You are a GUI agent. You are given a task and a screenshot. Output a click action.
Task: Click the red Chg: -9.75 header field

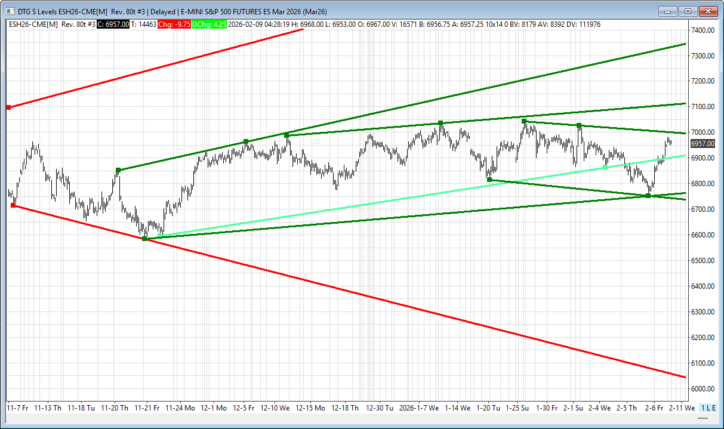tap(175, 24)
